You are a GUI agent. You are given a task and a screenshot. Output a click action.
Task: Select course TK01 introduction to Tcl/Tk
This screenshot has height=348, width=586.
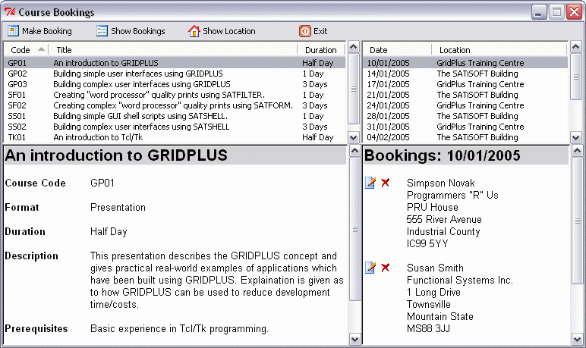pos(175,137)
